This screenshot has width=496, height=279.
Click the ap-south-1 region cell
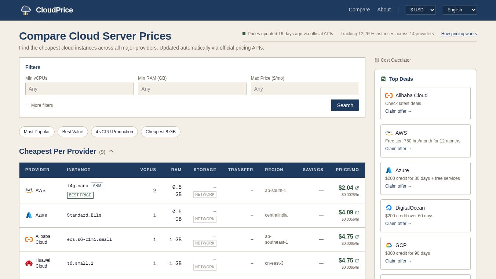point(276,191)
